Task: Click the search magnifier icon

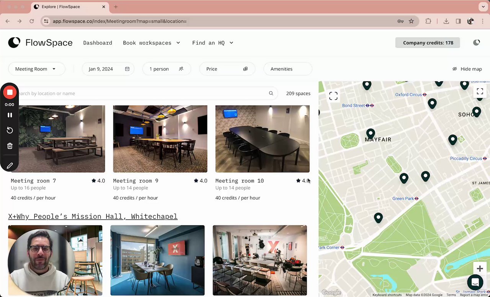Action: click(x=271, y=93)
